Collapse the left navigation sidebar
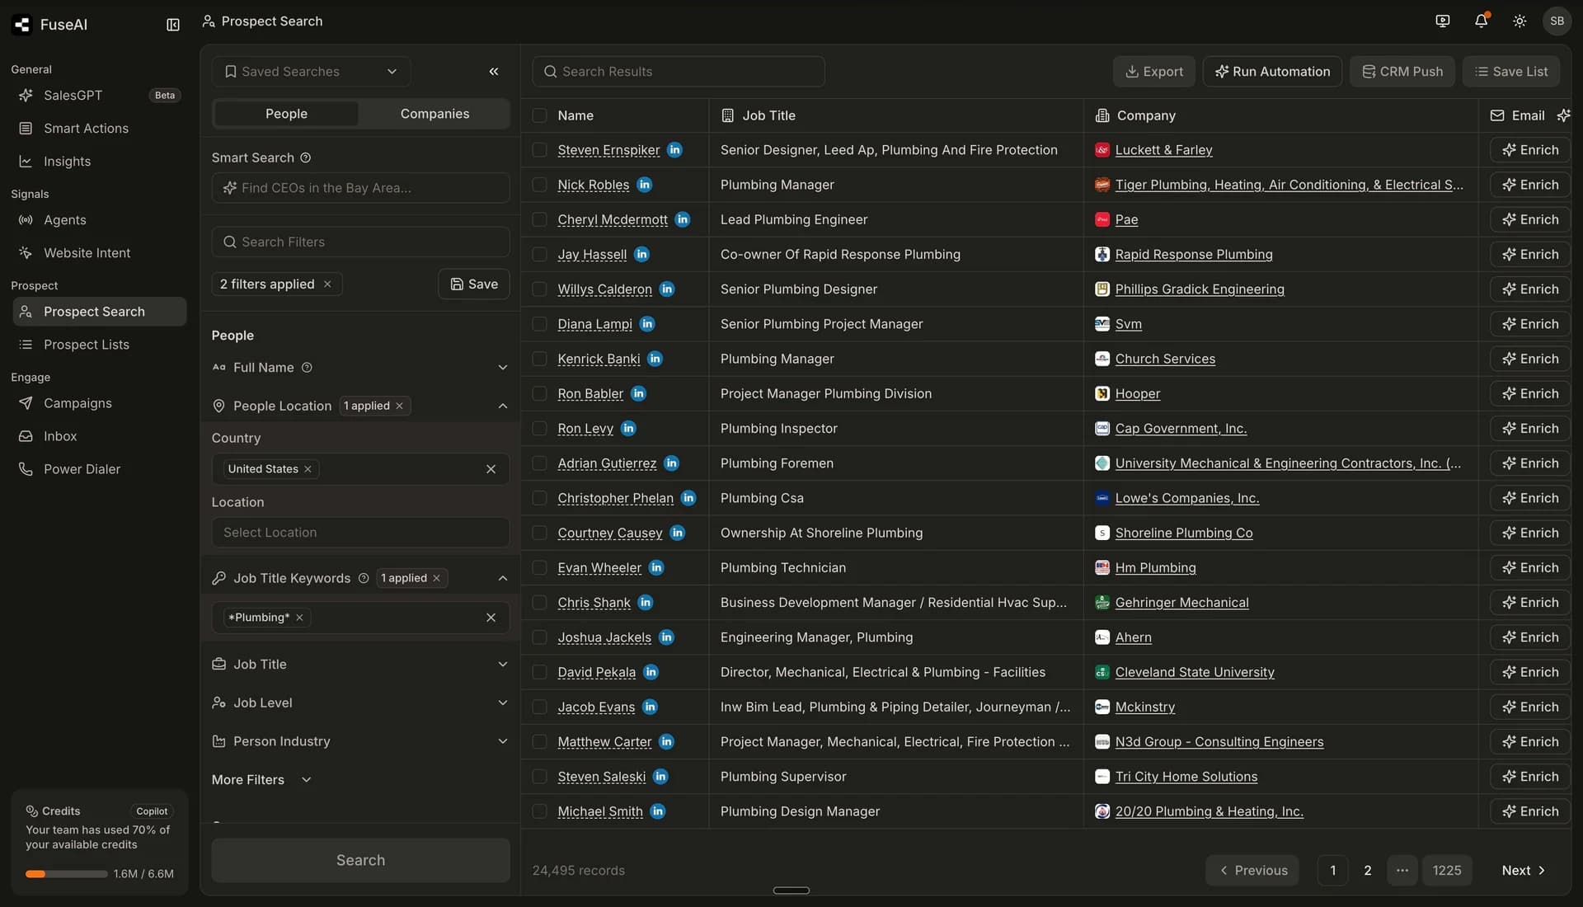 point(172,25)
